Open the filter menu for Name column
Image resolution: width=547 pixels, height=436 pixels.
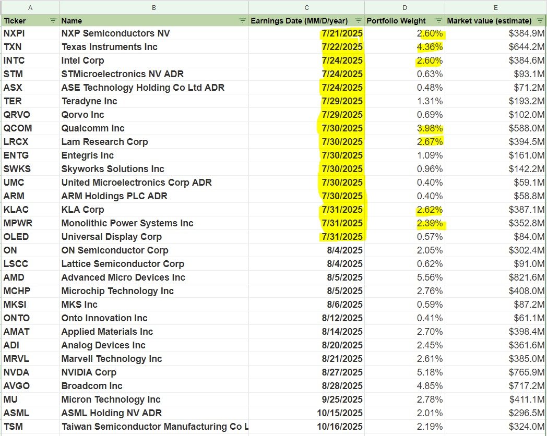[243, 20]
